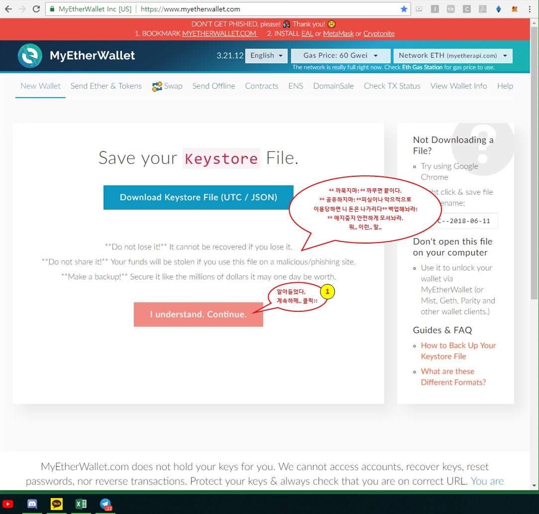
Task: Click the MetaMask fox extension icon
Action: click(x=514, y=9)
